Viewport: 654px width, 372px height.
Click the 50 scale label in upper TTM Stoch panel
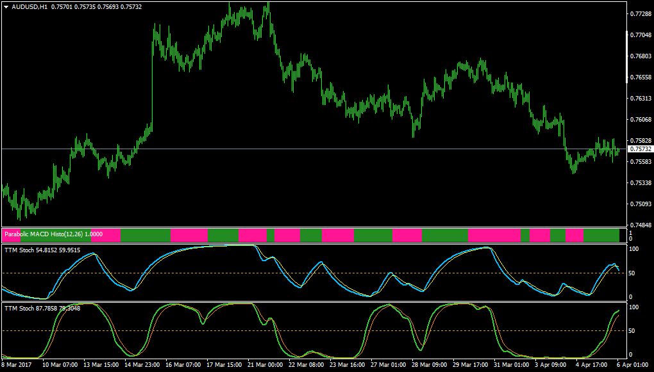[632, 273]
